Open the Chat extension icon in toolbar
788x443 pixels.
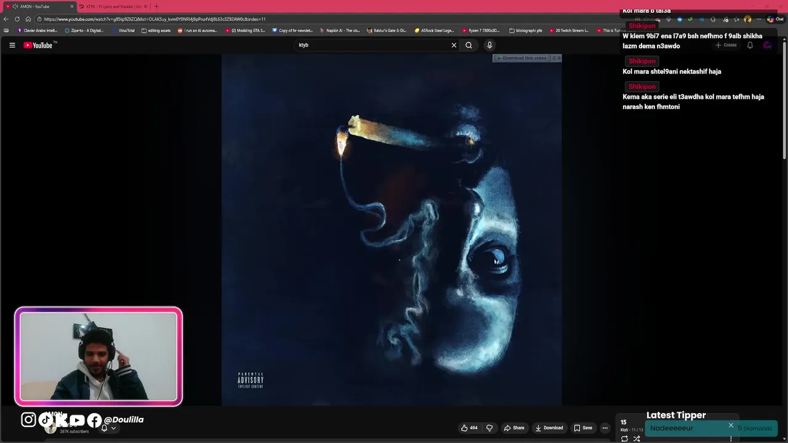point(774,19)
